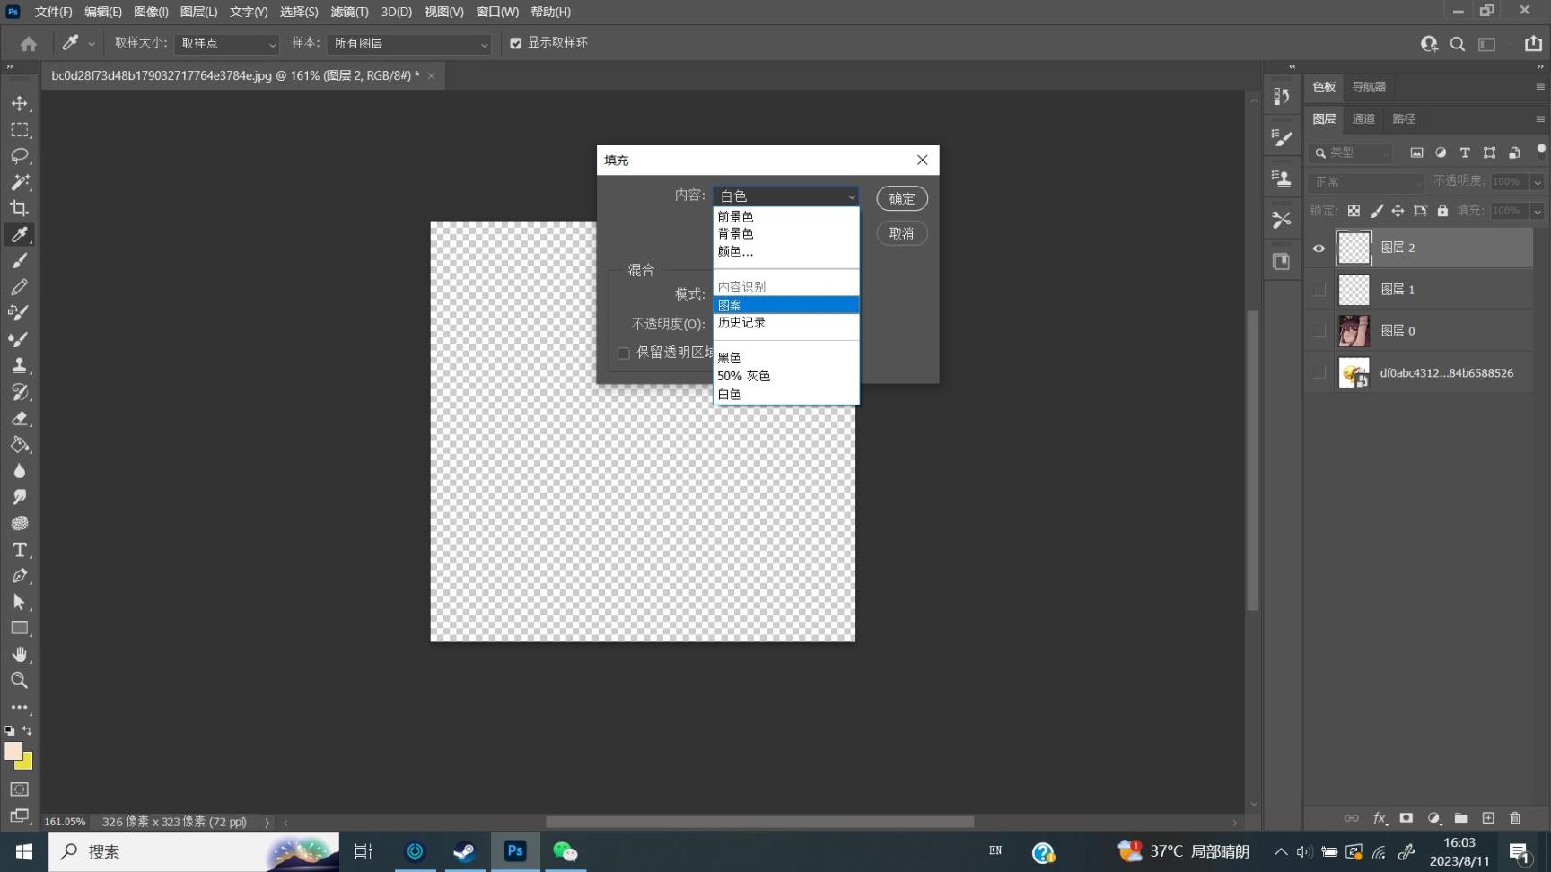Open the 滤镜(T) menu
This screenshot has width=1551, height=872.
coord(349,12)
